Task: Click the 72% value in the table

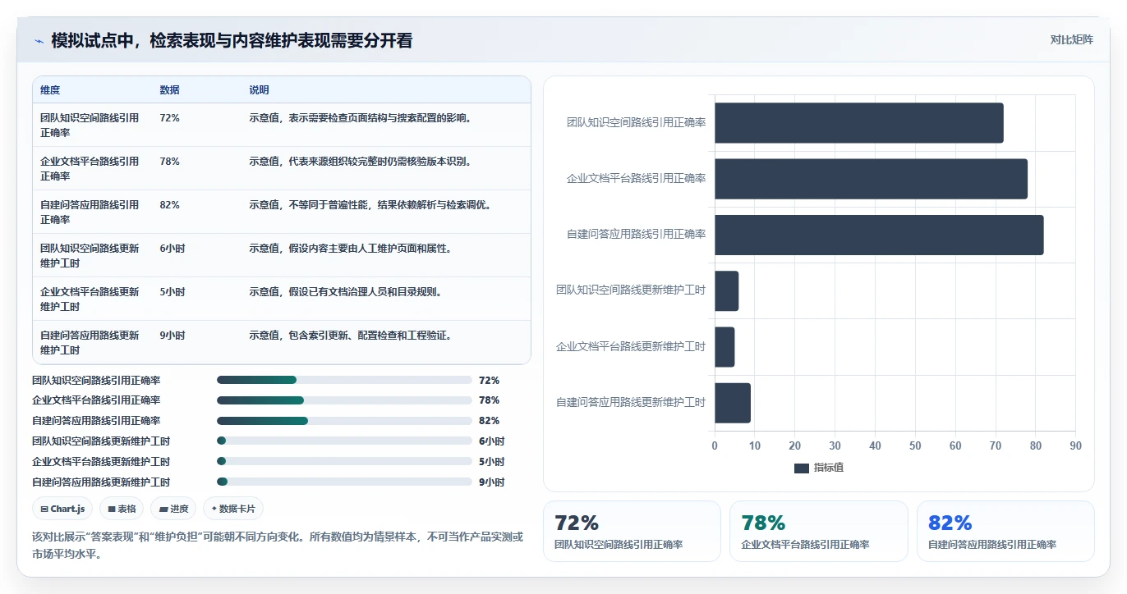Action: (x=169, y=118)
